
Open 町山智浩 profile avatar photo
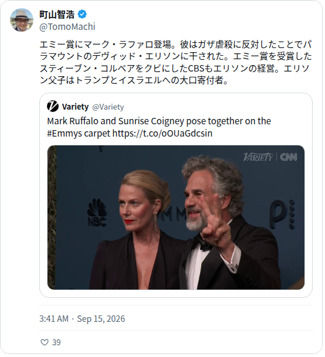point(22,20)
